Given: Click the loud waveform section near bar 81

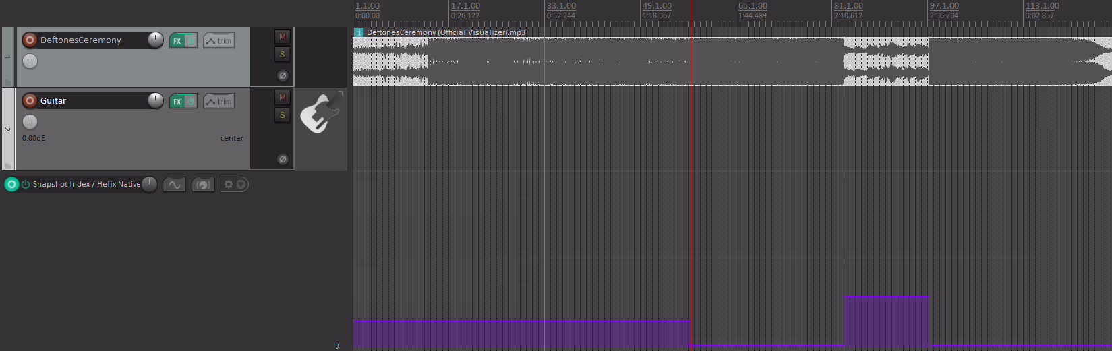Looking at the screenshot, I should click(886, 61).
